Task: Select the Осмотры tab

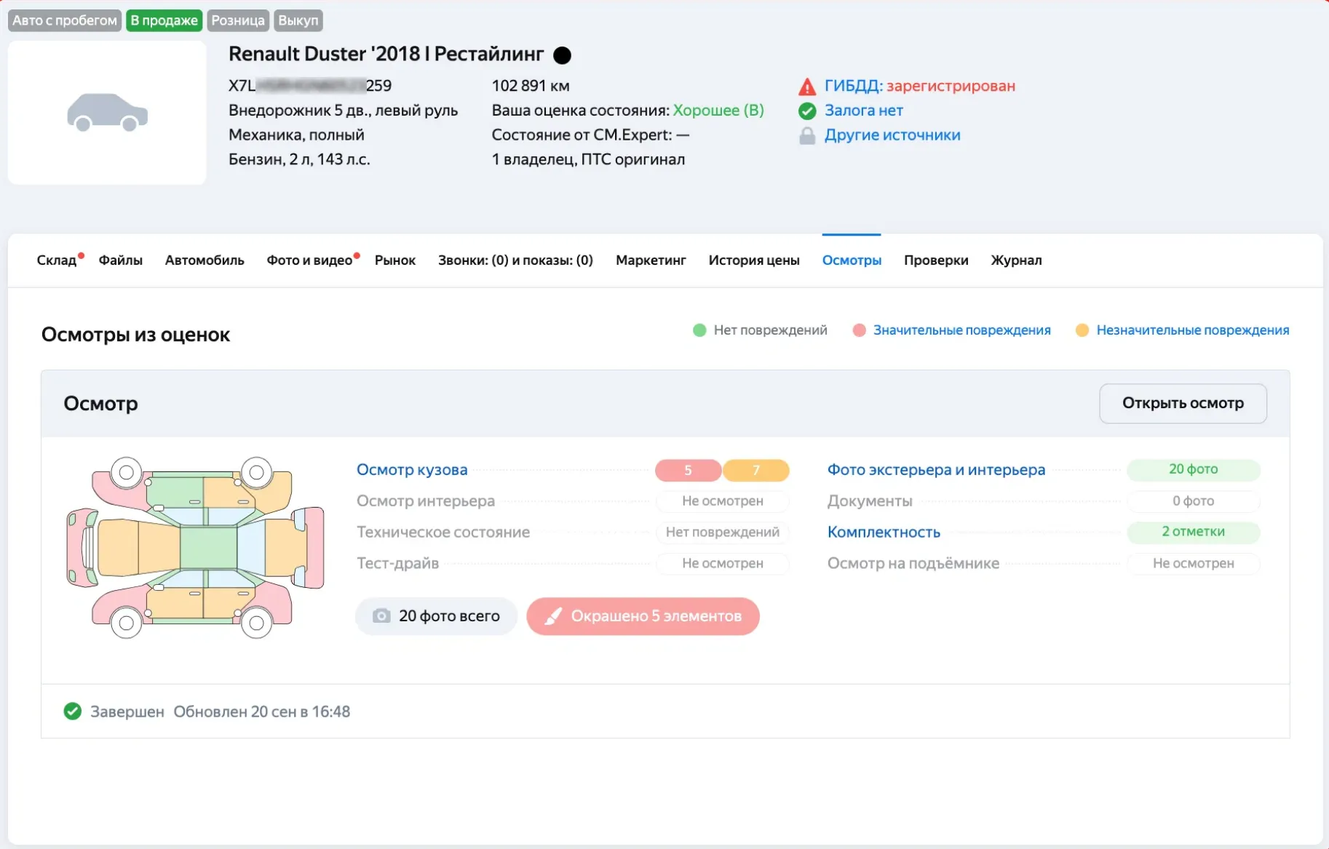Action: 852,260
